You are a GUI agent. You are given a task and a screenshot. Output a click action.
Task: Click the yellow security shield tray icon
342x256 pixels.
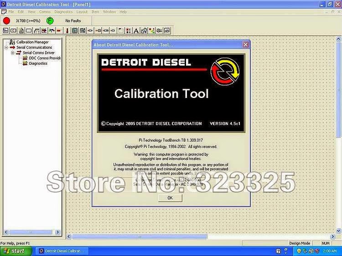(299, 251)
